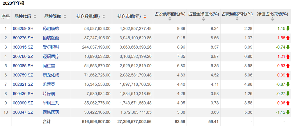Open stock code 603259.SH link
Image resolution: width=291 pixels, height=126 pixels.
[23, 29]
